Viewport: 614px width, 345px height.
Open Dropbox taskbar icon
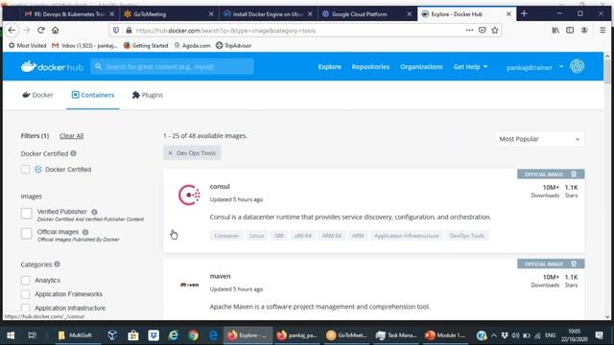coord(153,335)
